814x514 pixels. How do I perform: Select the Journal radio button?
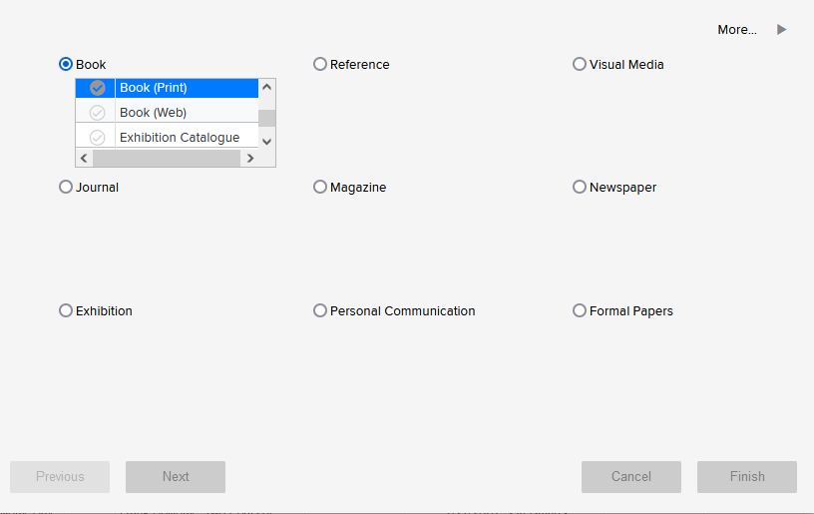(x=66, y=187)
